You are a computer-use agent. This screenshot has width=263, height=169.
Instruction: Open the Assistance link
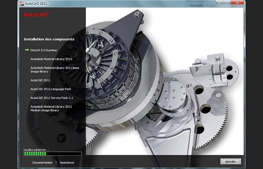tap(67, 163)
